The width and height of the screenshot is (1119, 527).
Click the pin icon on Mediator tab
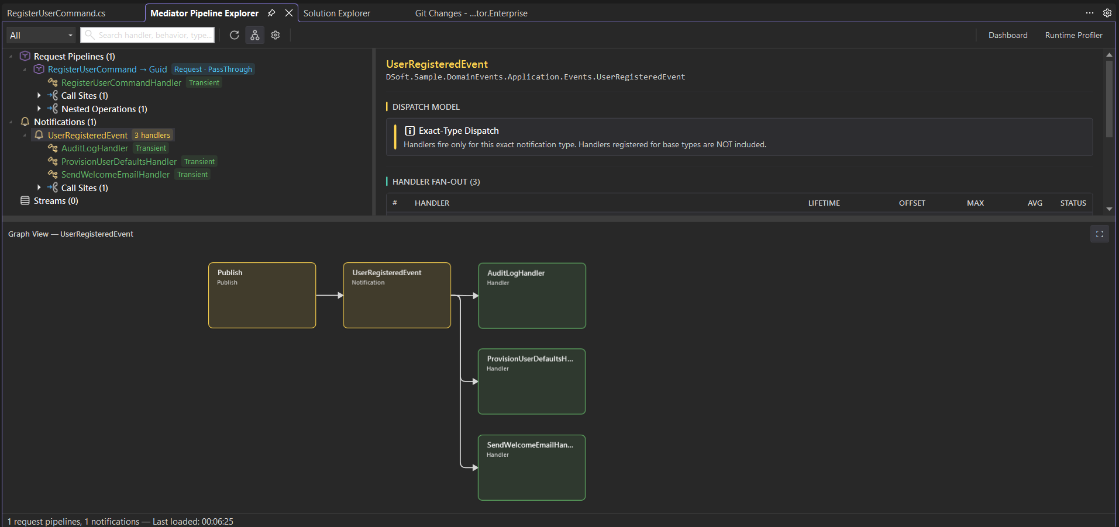[271, 13]
